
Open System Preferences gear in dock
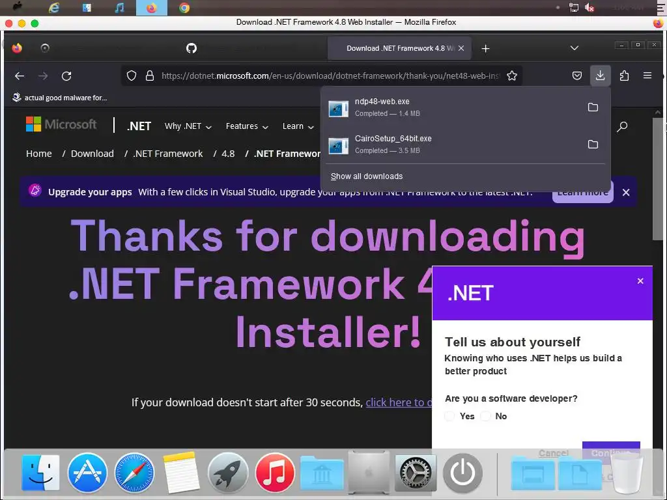pyautogui.click(x=416, y=473)
